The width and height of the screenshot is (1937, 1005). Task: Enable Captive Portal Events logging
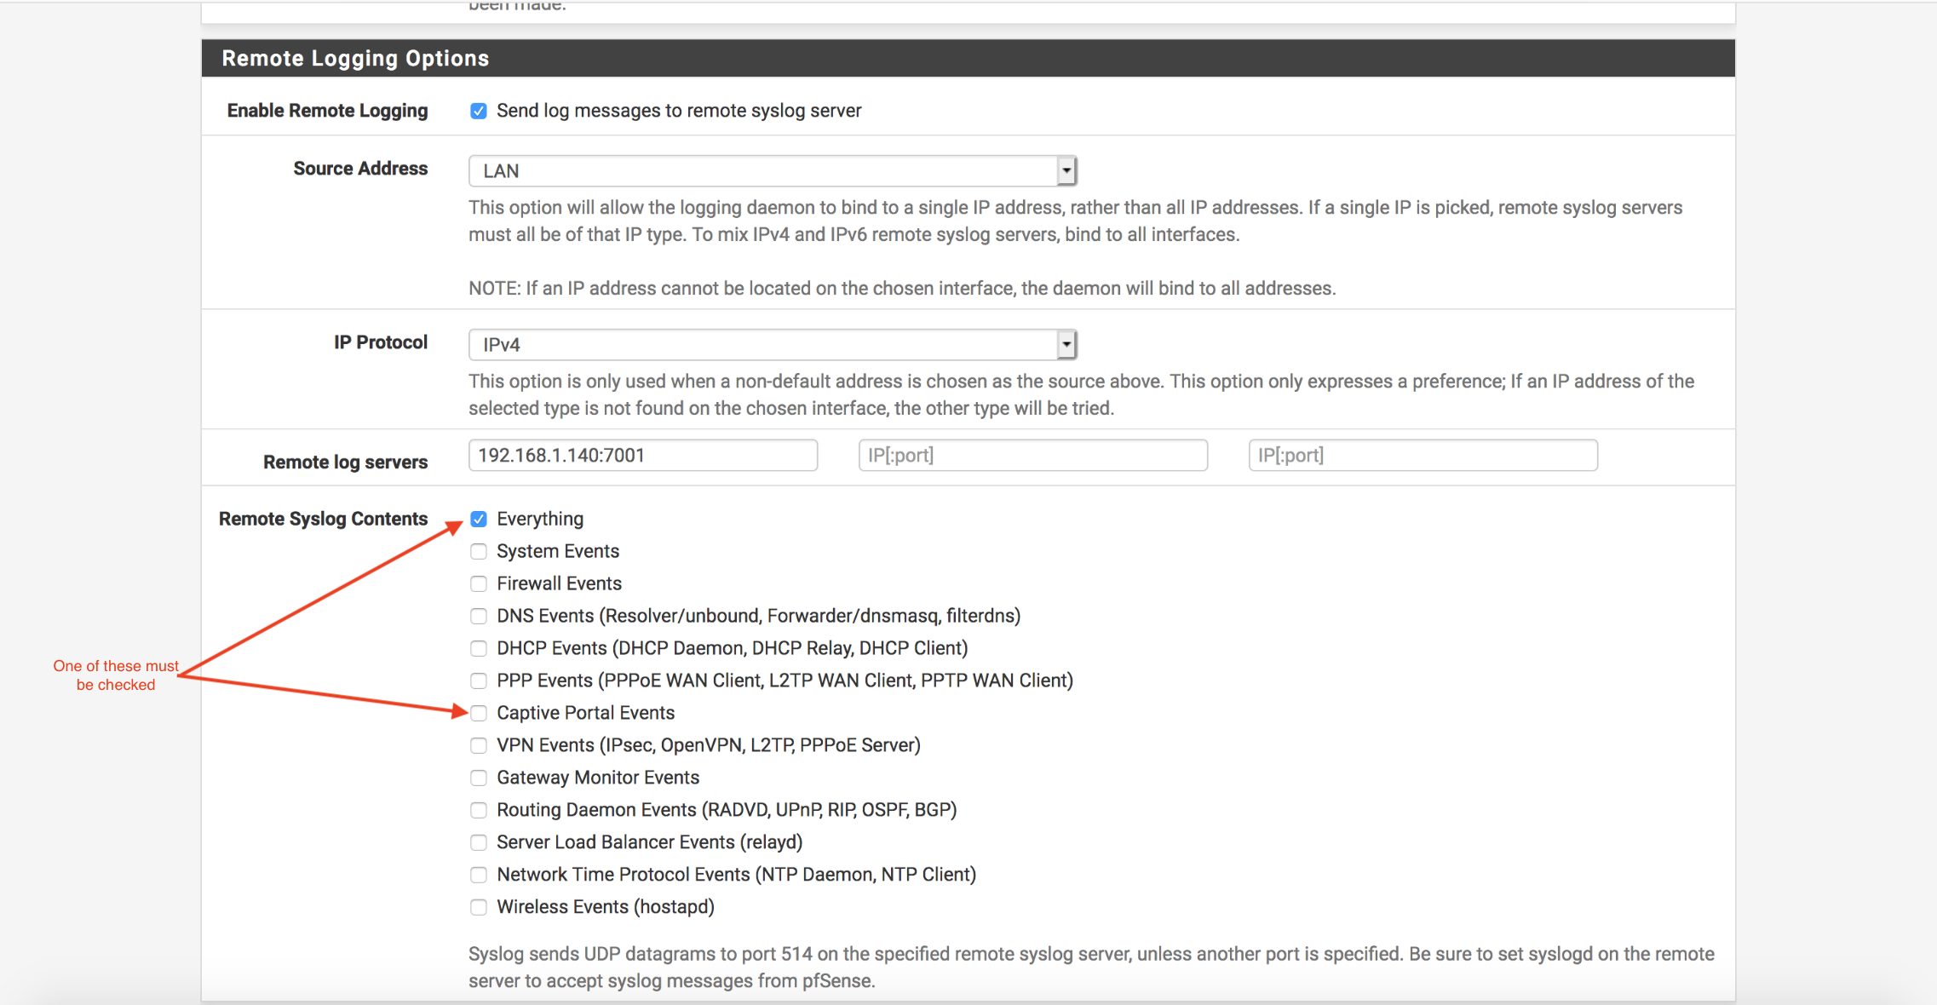point(479,713)
